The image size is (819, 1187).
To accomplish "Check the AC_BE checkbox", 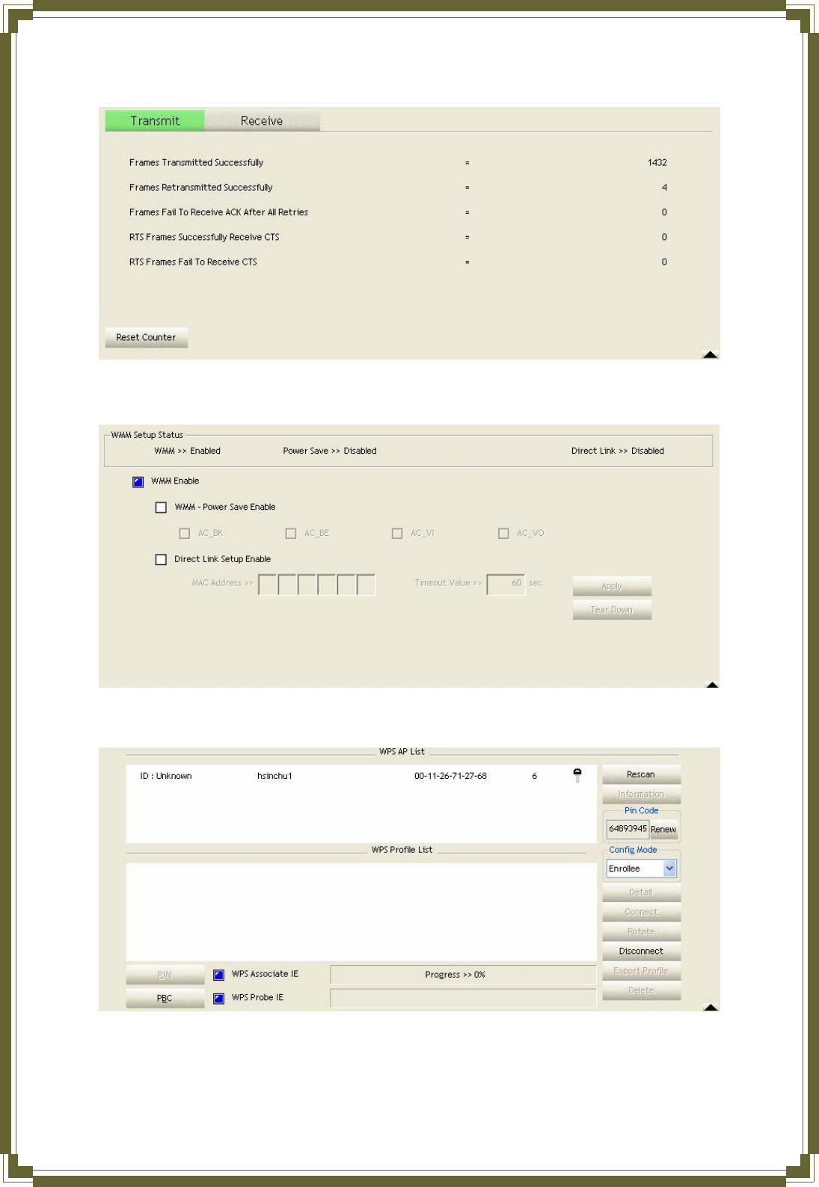I will pyautogui.click(x=291, y=533).
